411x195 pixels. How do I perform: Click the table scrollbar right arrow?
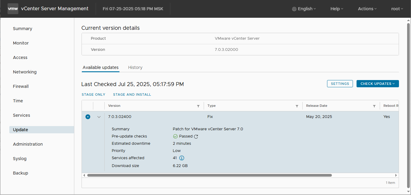[x=396, y=175]
